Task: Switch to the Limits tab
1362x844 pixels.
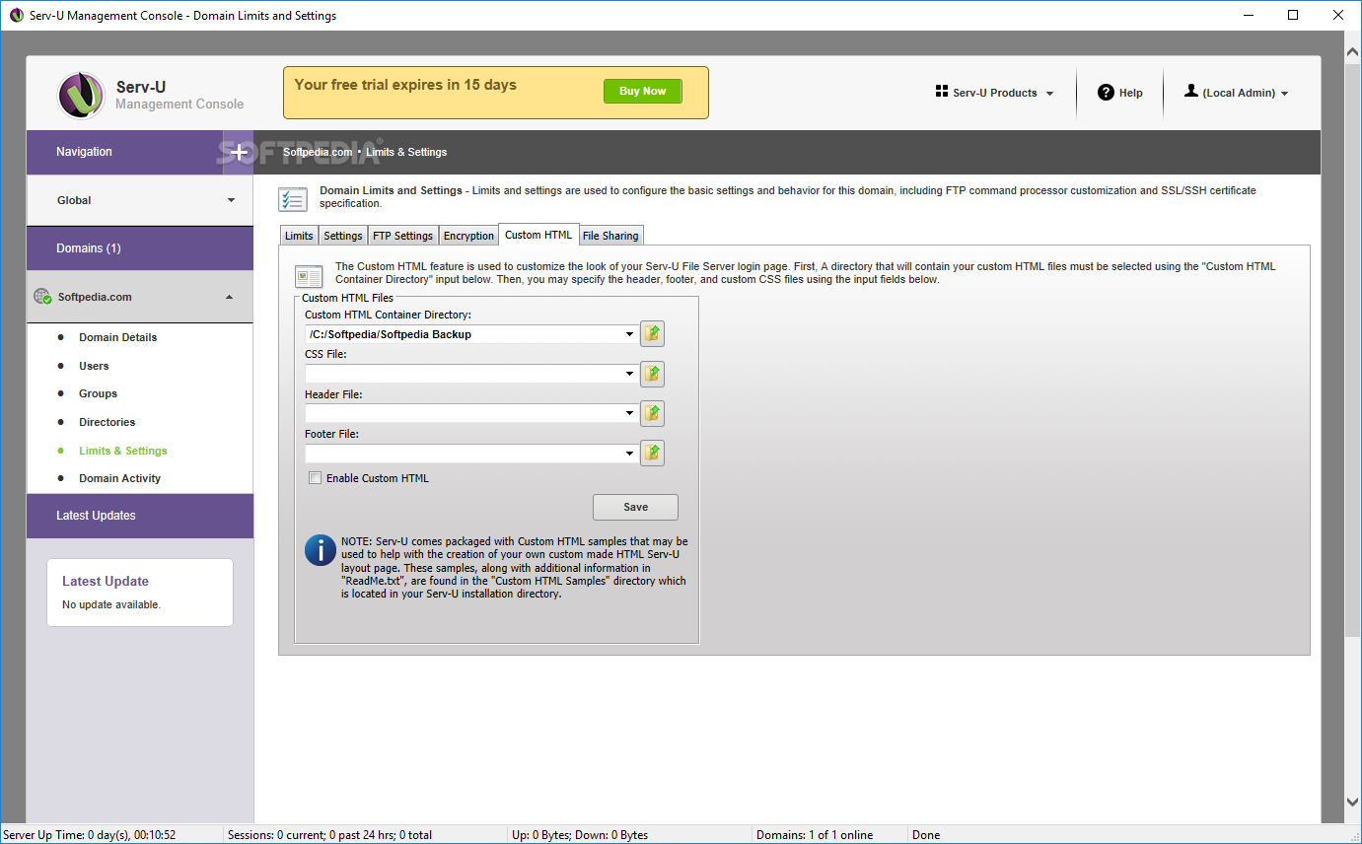Action: tap(299, 236)
